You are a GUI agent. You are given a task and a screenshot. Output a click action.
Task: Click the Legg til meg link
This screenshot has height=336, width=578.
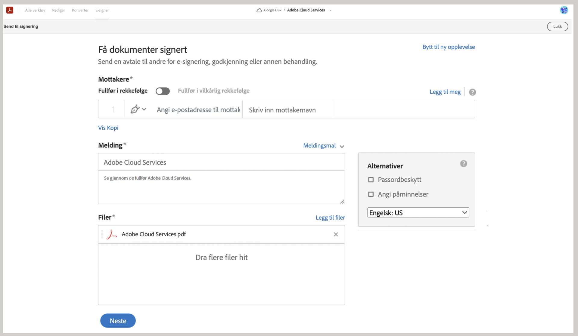coord(445,92)
